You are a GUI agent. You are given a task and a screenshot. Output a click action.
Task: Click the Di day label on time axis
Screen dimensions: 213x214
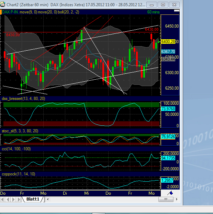(x=65, y=193)
